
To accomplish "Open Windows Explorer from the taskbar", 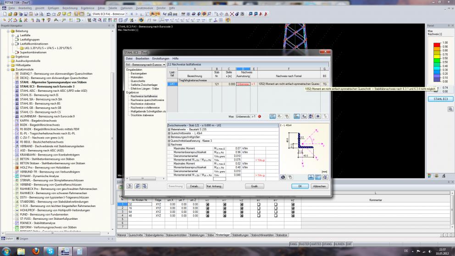I will click(21, 251).
